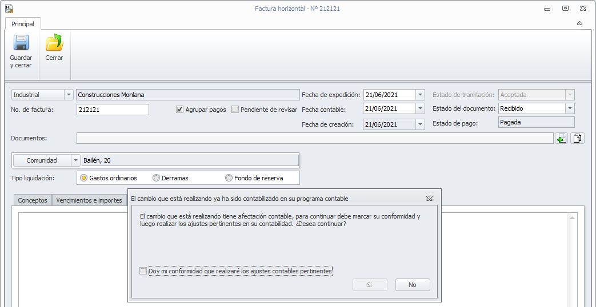Toggle the Agrupar pagos checkbox
This screenshot has width=596, height=307.
click(179, 110)
